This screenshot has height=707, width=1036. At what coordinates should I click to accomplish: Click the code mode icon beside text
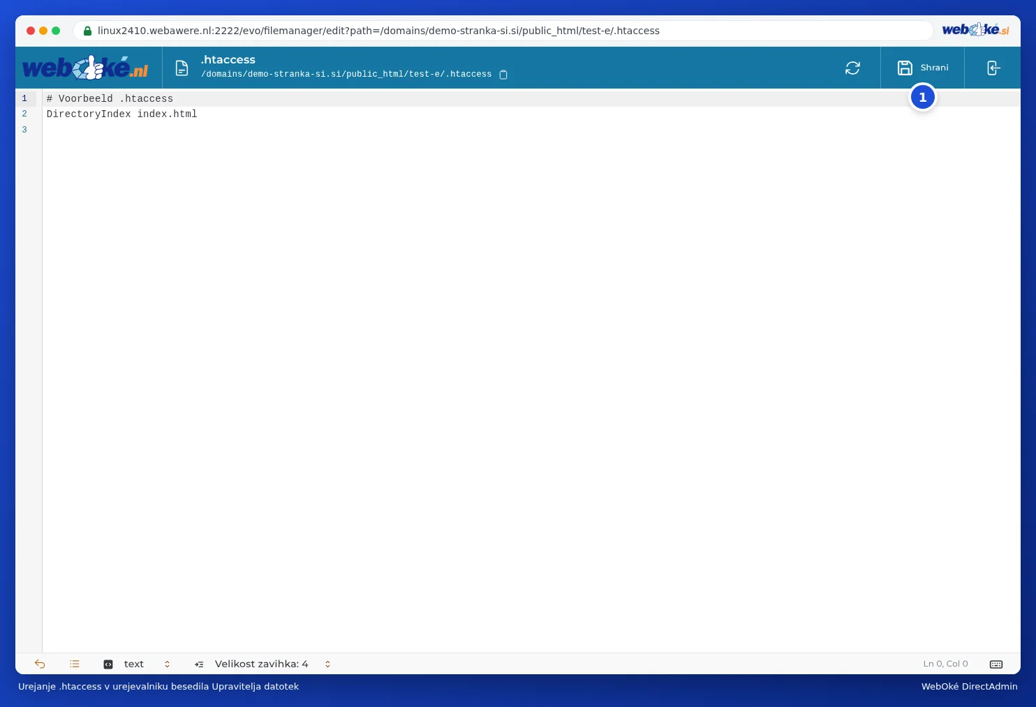point(108,664)
